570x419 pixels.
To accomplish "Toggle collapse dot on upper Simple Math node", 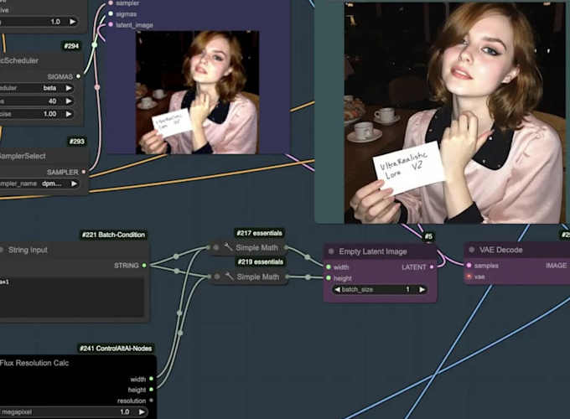I will [x=215, y=248].
